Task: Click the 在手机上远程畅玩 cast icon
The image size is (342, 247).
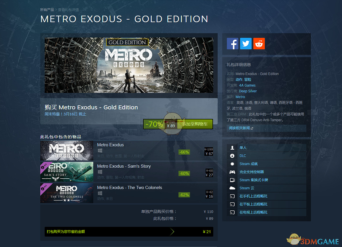Action: pyautogui.click(x=232, y=196)
